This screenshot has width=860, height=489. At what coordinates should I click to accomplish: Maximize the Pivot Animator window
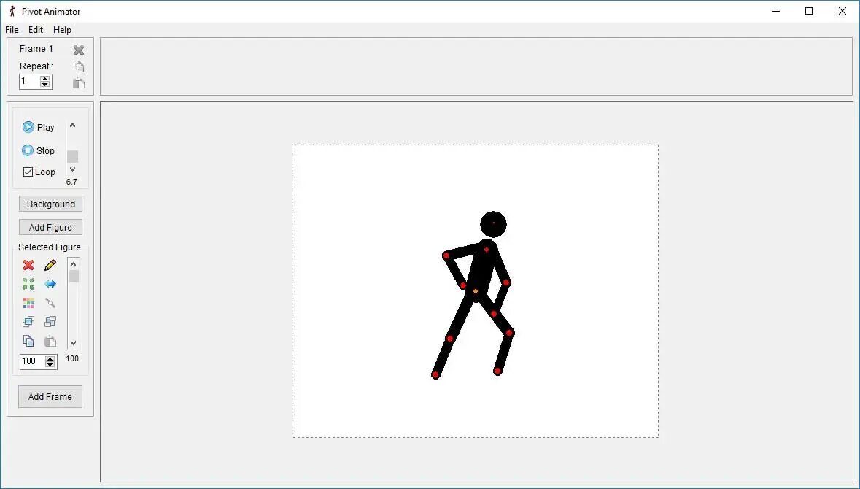pyautogui.click(x=809, y=11)
